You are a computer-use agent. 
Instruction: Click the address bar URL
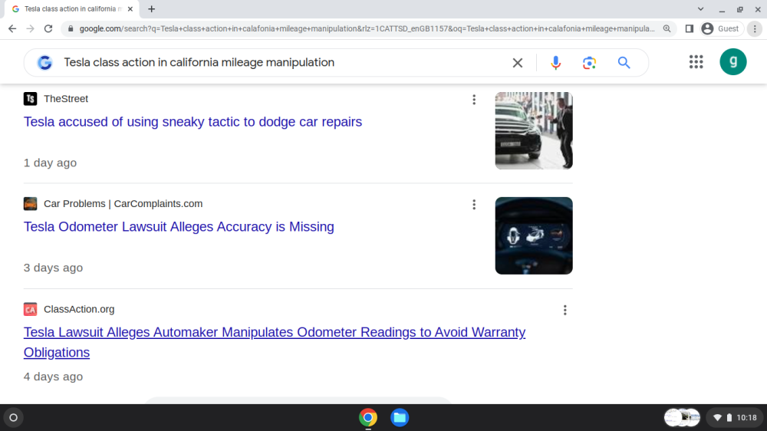click(x=367, y=29)
